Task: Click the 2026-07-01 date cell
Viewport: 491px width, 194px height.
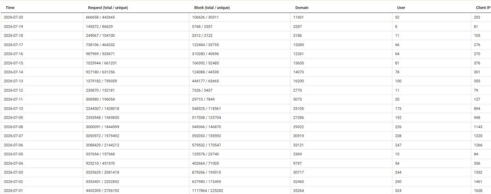Action: click(x=13, y=191)
